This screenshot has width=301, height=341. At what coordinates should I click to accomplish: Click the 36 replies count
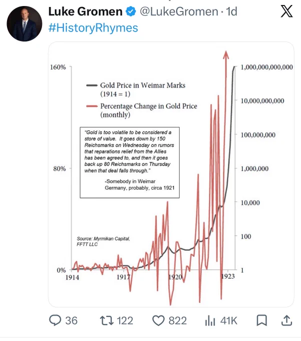(72, 321)
